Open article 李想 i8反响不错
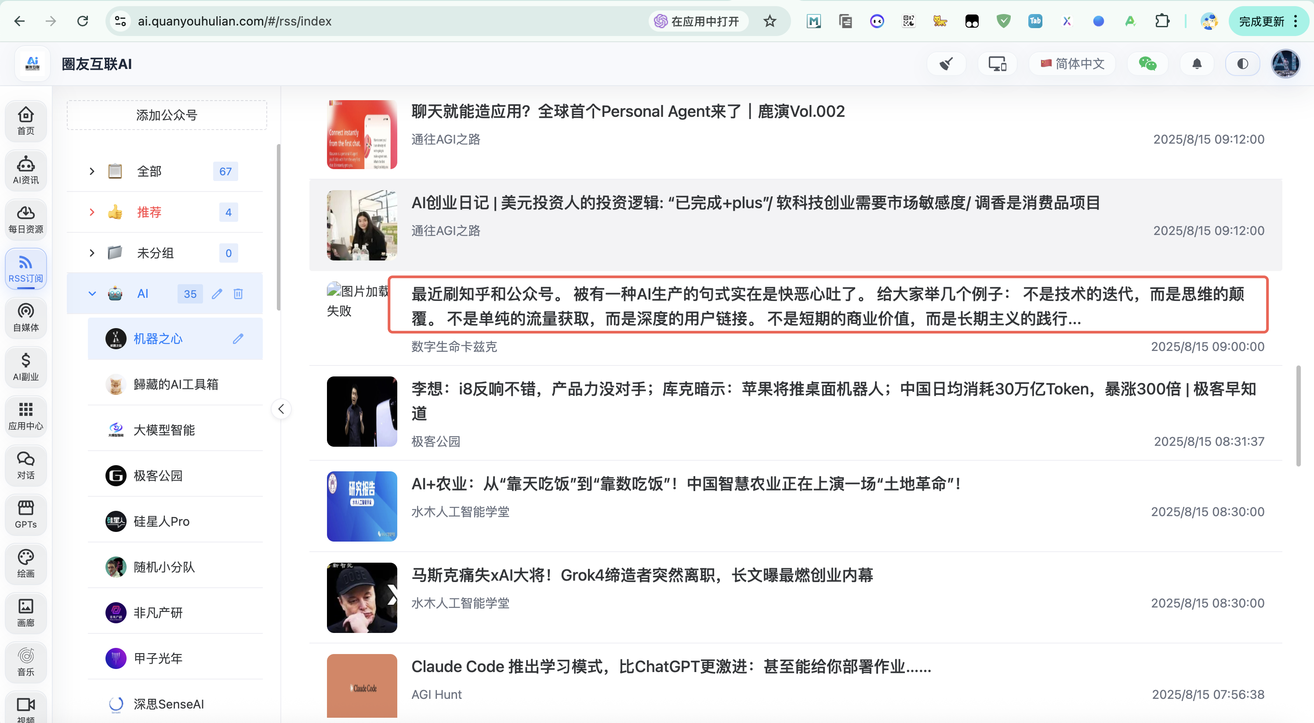 click(x=834, y=401)
